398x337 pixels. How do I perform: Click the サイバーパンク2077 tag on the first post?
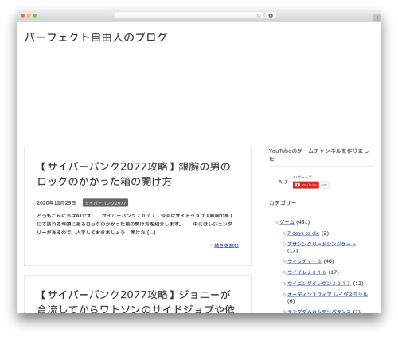105,203
